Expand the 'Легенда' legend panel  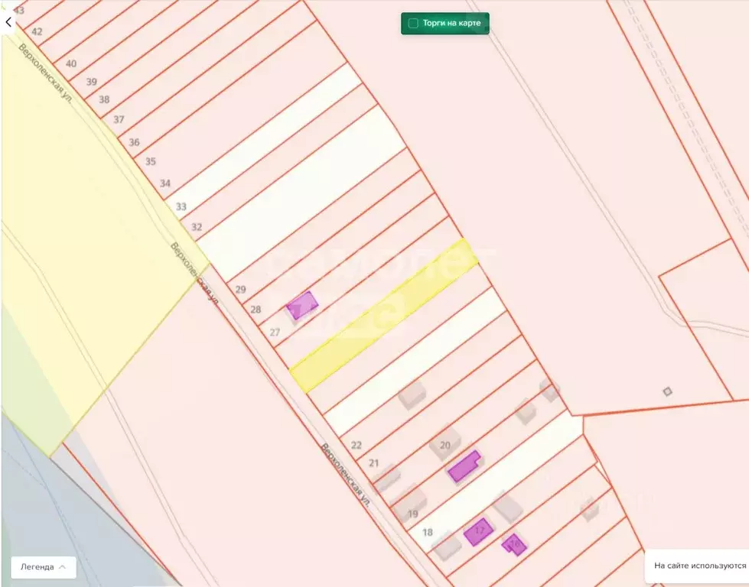point(44,567)
